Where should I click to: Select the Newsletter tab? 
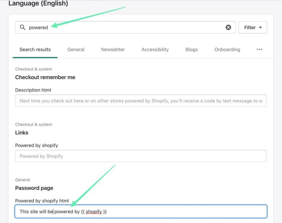113,49
